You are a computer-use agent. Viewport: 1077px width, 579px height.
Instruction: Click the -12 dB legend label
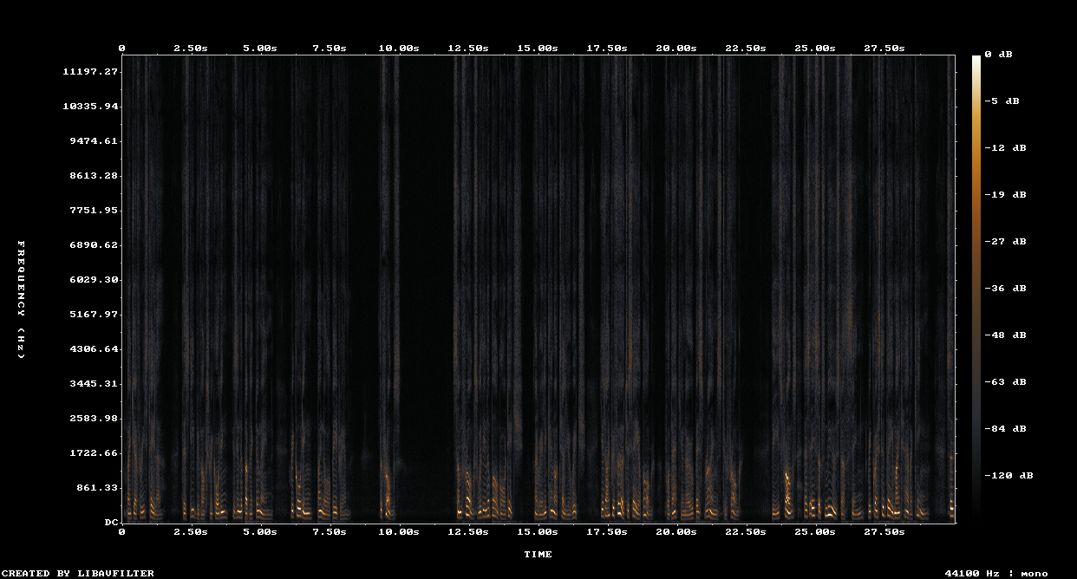tap(1005, 147)
